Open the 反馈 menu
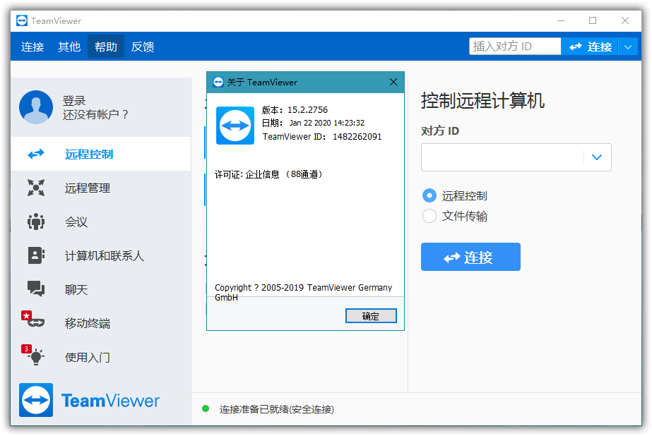Viewport: 652px width, 436px height. click(143, 47)
